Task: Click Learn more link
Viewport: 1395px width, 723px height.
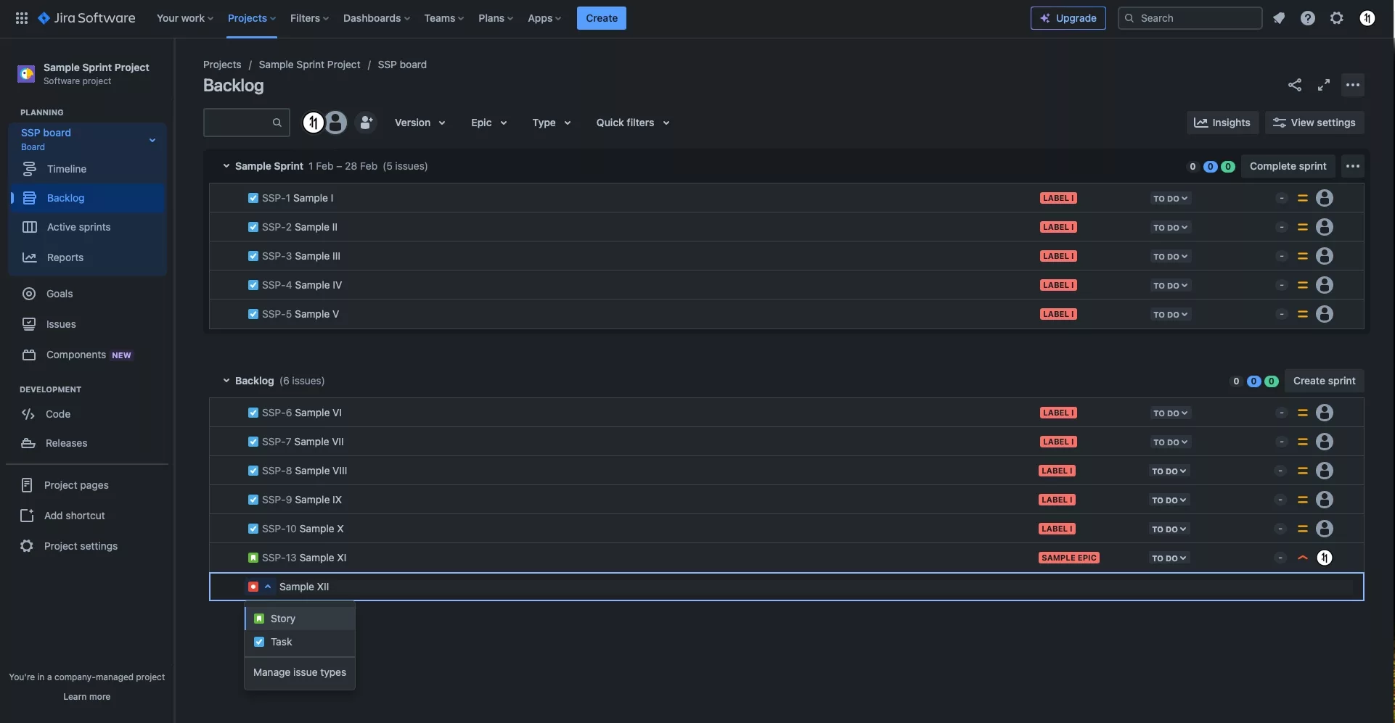Action: point(87,697)
